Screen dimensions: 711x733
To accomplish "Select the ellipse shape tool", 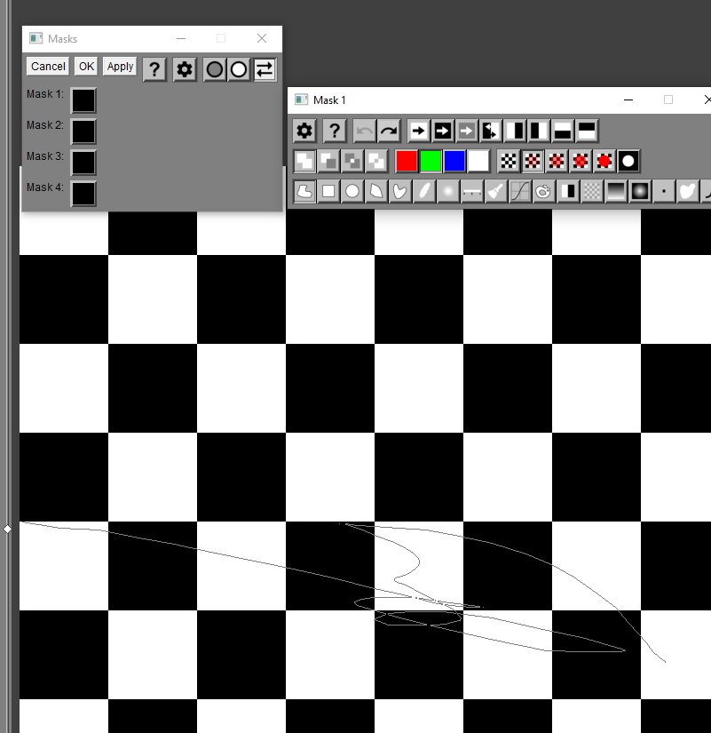I will 352,190.
